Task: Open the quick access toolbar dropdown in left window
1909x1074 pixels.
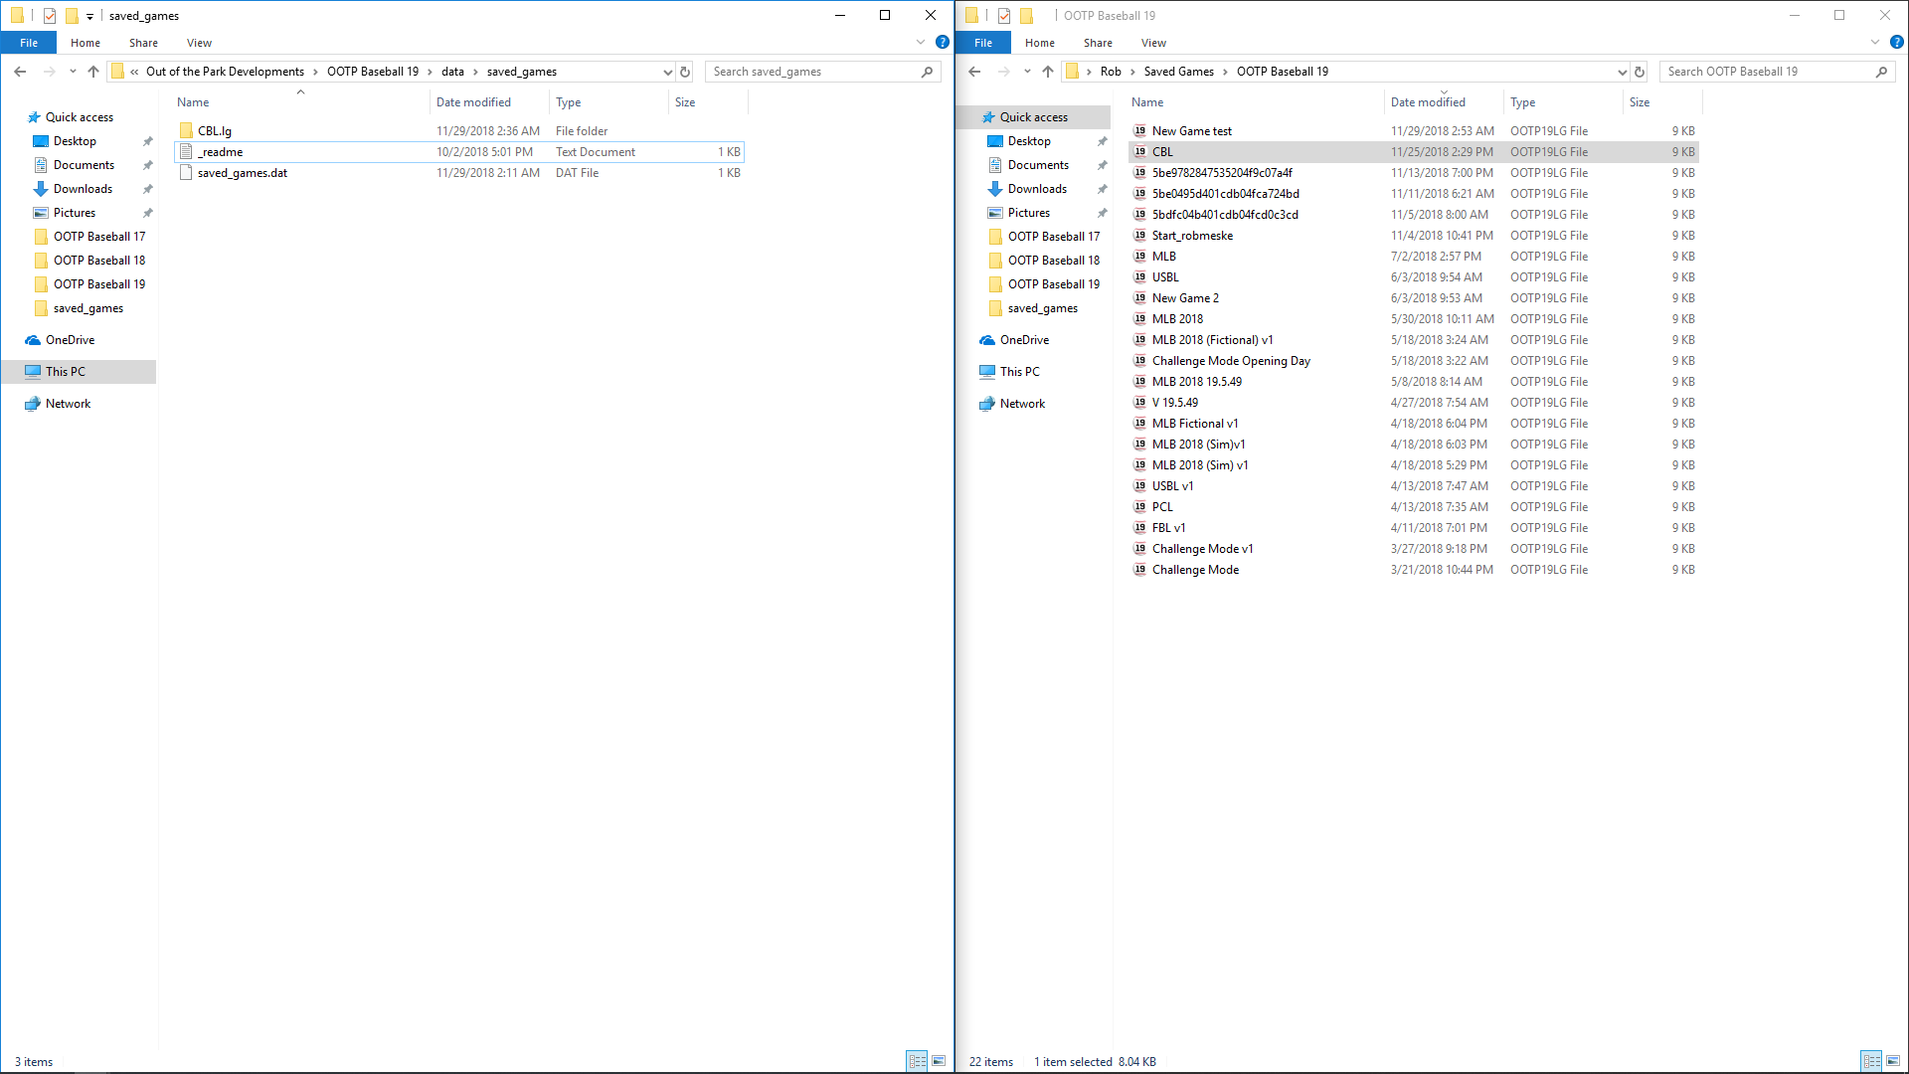Action: pos(89,16)
